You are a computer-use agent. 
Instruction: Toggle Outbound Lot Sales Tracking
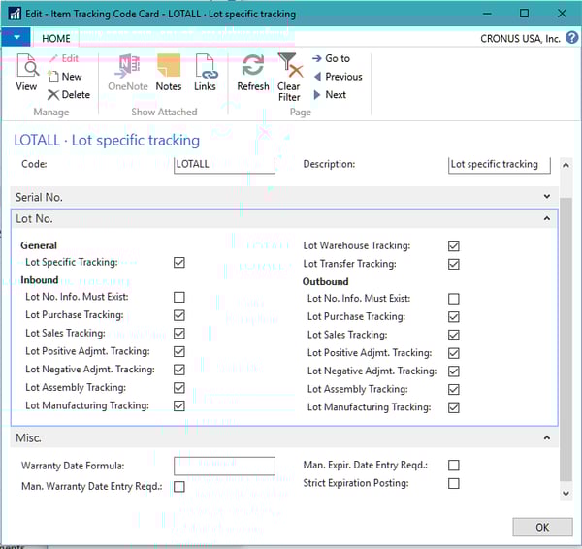pos(454,335)
